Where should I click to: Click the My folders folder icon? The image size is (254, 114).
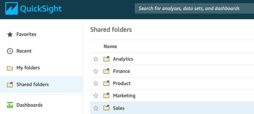[x=10, y=68]
